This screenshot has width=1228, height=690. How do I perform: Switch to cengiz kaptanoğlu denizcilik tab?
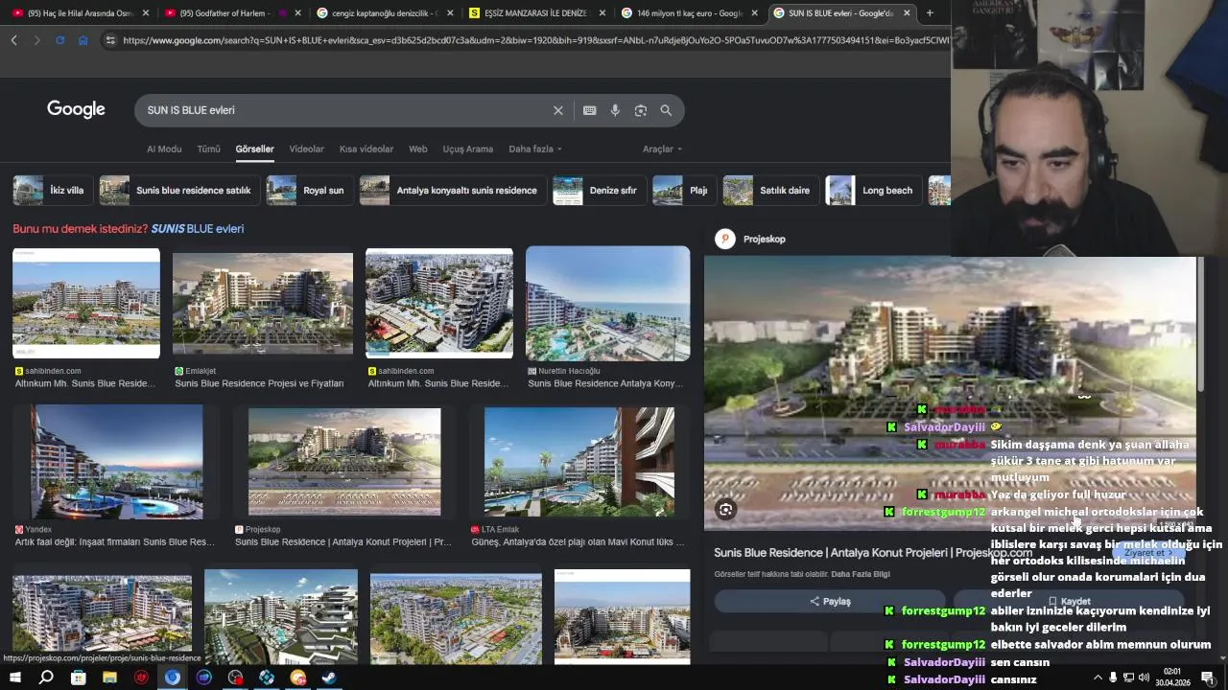tap(386, 13)
